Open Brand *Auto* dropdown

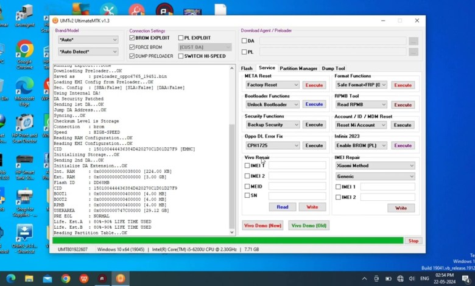click(88, 40)
